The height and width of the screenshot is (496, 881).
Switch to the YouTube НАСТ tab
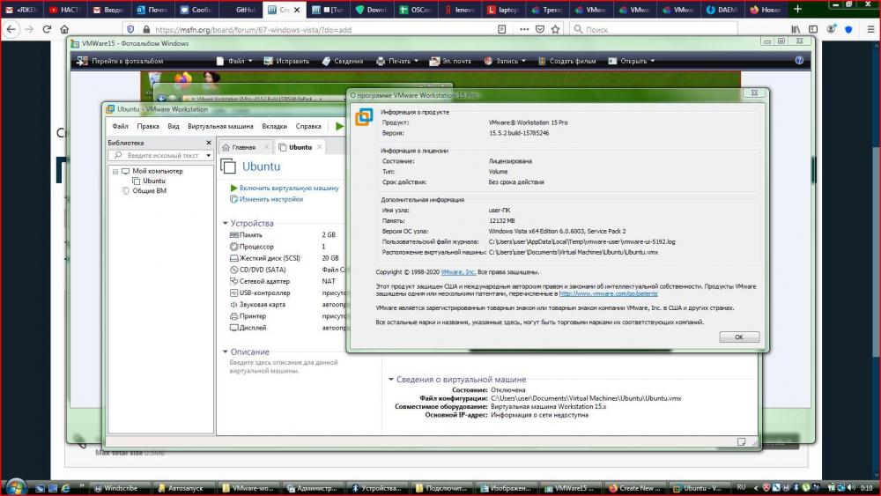point(65,10)
